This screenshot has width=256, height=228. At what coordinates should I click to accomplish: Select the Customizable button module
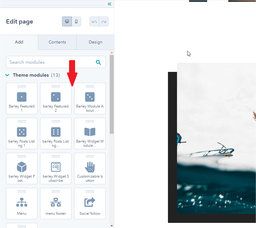coord(90,169)
